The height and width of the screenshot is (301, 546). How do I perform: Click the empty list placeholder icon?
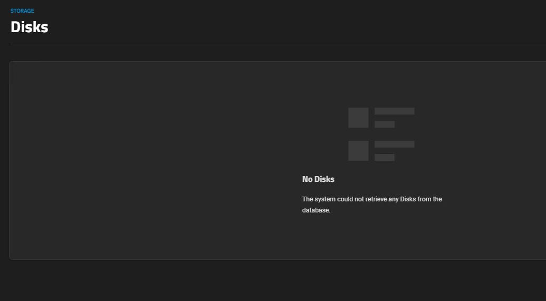(x=381, y=134)
